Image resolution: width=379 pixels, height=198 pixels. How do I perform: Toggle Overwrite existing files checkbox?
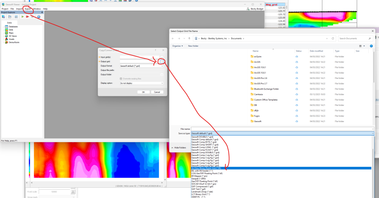(x=121, y=79)
